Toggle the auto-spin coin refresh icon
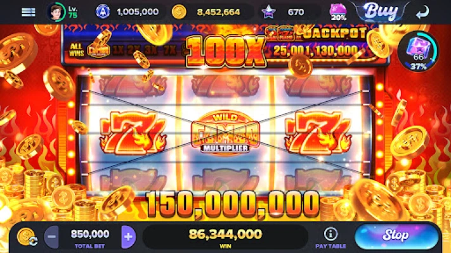Image resolution: width=451 pixels, height=253 pixels. pos(27,237)
